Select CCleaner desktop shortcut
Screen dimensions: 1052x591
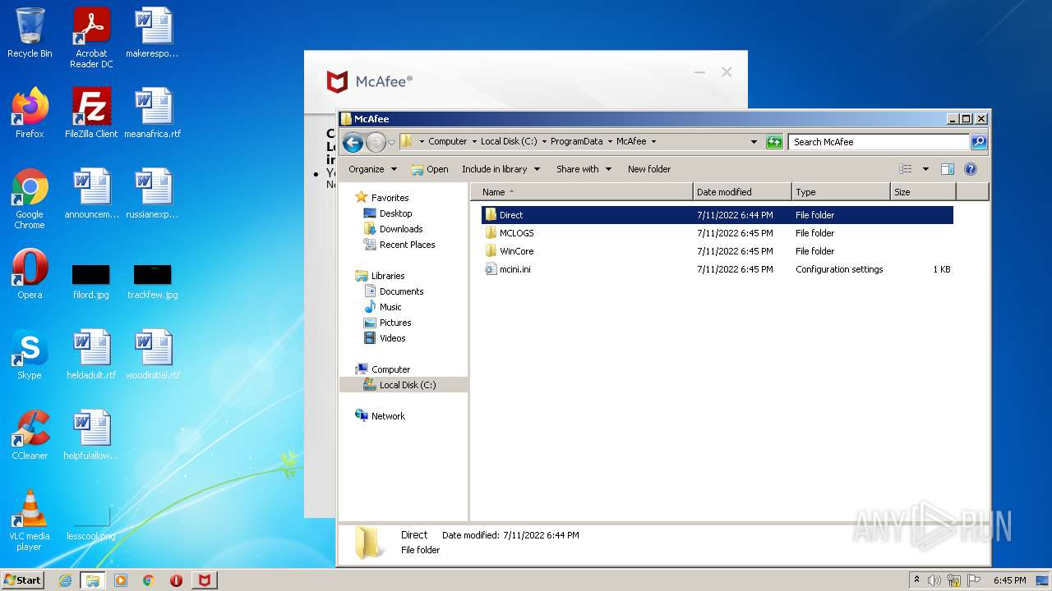point(30,435)
